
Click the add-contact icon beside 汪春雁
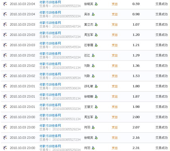[x=96, y=45]
